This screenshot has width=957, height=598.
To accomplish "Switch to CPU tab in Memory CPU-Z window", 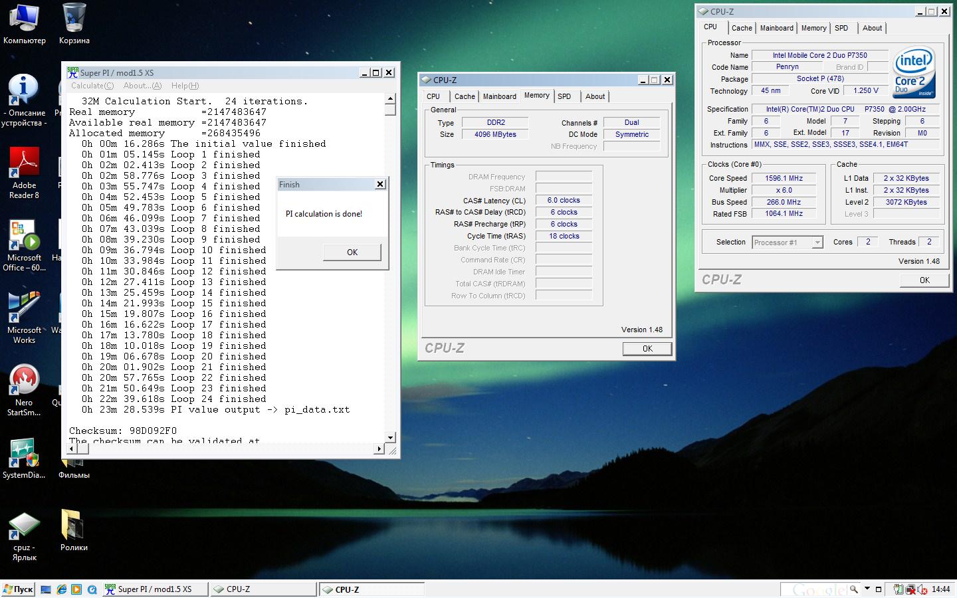I will [x=433, y=96].
